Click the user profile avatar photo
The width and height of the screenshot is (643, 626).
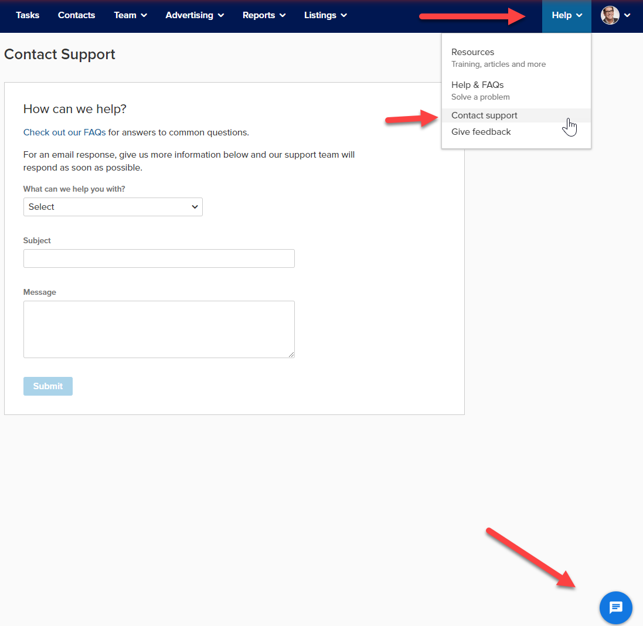pyautogui.click(x=610, y=15)
